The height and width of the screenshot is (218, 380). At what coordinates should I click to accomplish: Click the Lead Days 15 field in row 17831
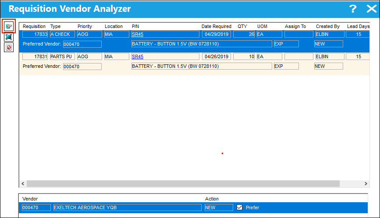[x=358, y=56]
